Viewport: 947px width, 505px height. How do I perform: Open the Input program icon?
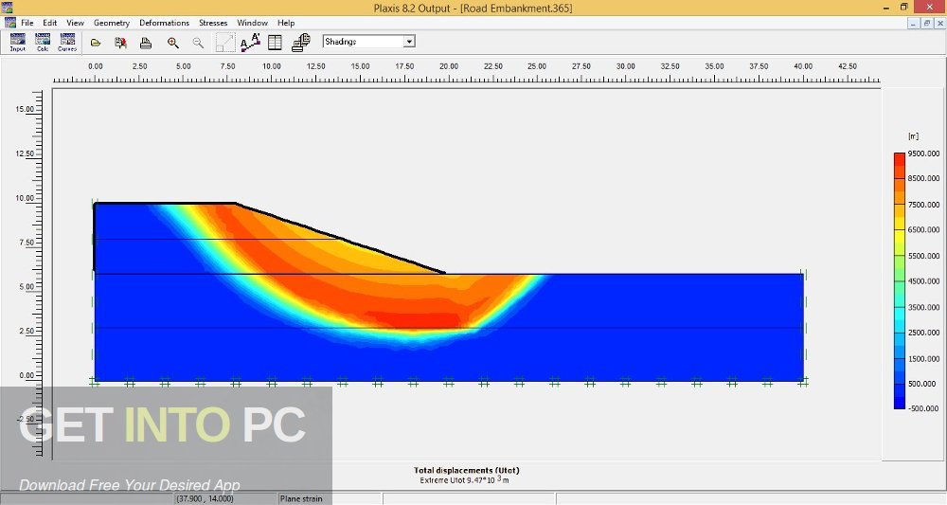(17, 43)
